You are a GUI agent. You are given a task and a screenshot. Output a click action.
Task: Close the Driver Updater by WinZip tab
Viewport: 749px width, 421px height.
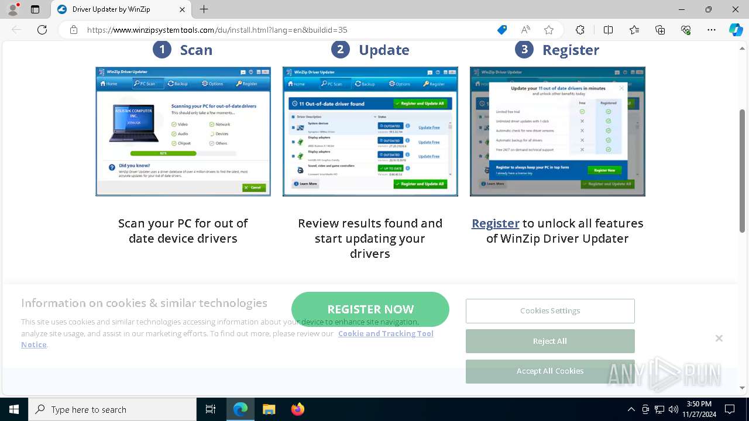(x=182, y=9)
